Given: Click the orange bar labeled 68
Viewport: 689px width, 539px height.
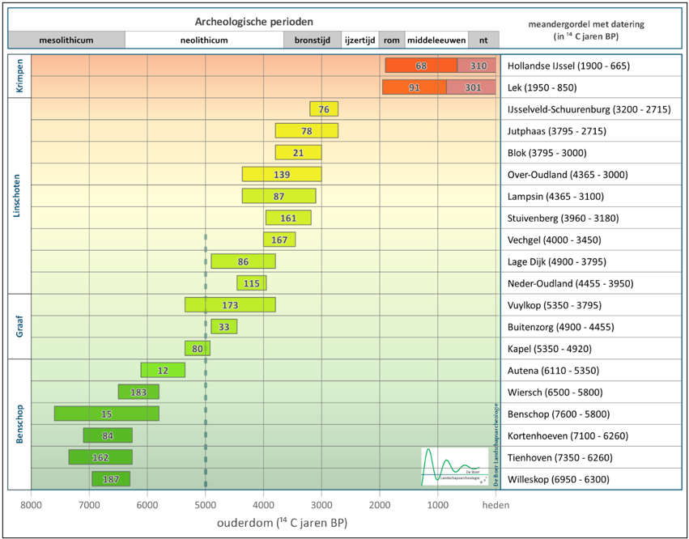Looking at the screenshot, I should [x=420, y=66].
